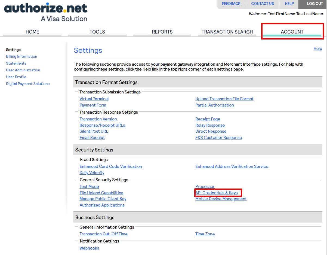
Task: Click the Virtual Terminal link
Action: (x=94, y=99)
